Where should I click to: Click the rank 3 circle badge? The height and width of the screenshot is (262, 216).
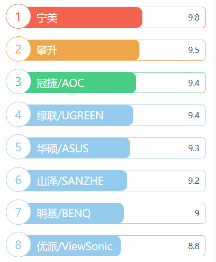[x=19, y=82]
